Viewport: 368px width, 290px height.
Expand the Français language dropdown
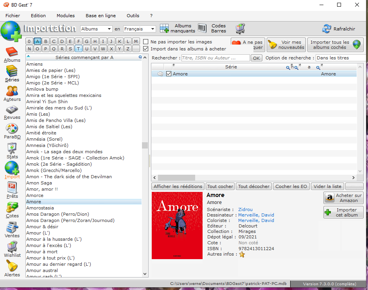[x=139, y=29]
